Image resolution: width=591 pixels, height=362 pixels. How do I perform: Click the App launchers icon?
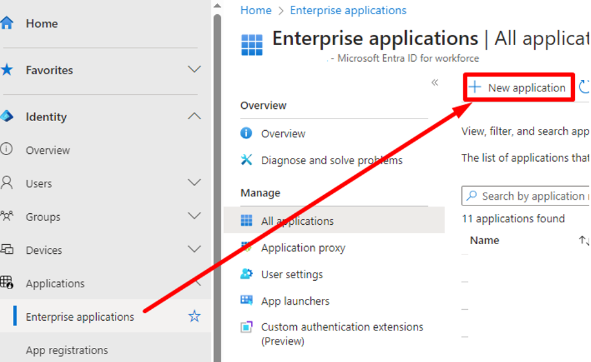click(x=246, y=300)
